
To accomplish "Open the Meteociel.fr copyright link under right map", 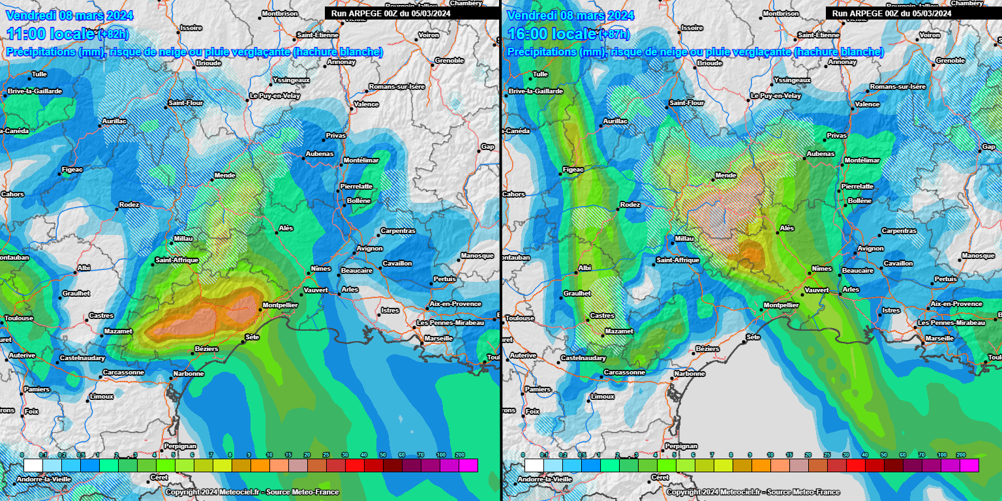I will [753, 492].
